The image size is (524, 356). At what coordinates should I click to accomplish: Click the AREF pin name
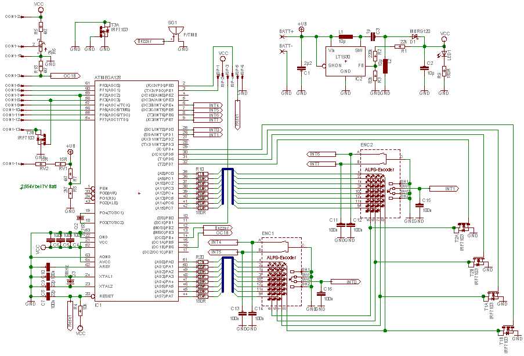point(104,267)
